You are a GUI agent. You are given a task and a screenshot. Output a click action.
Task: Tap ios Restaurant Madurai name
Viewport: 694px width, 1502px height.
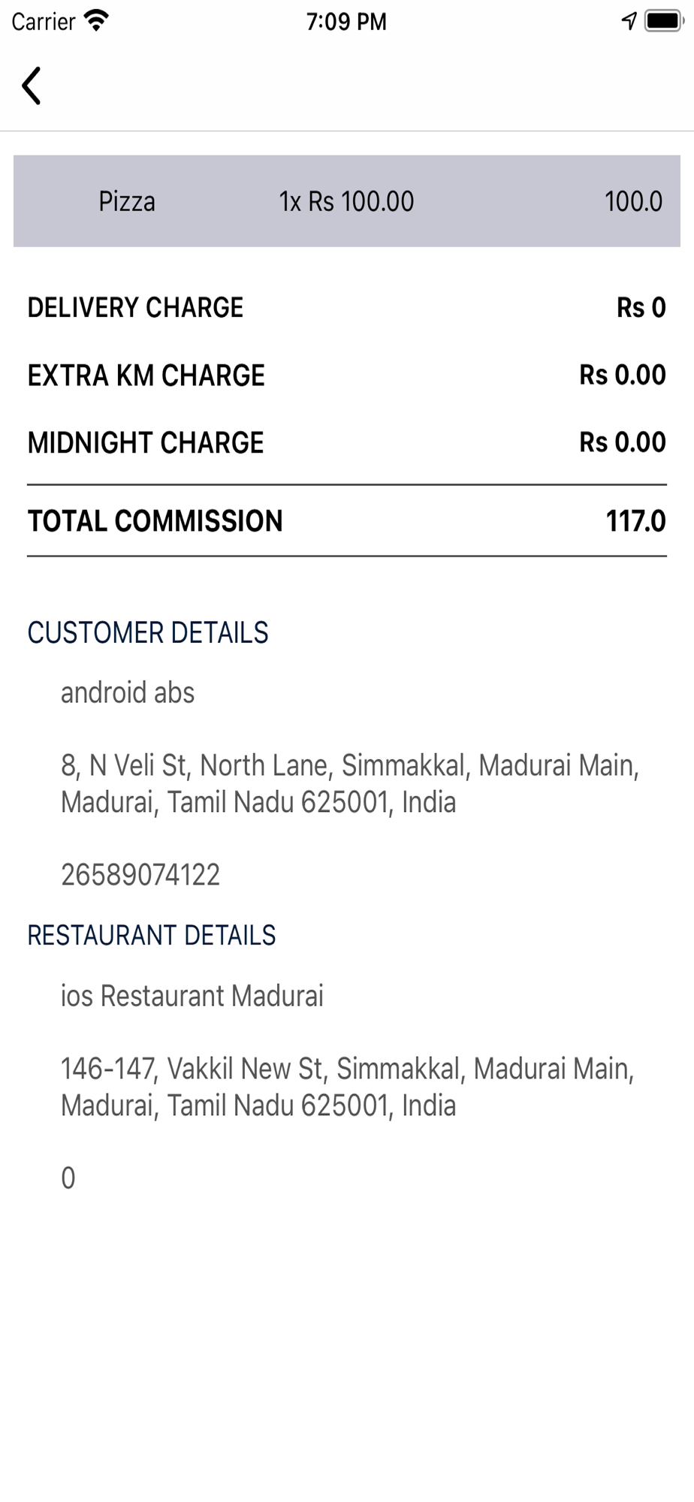click(192, 996)
